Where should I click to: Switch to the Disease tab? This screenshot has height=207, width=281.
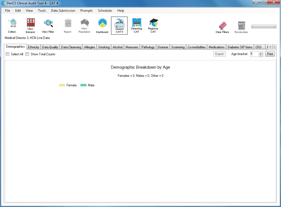click(x=163, y=47)
